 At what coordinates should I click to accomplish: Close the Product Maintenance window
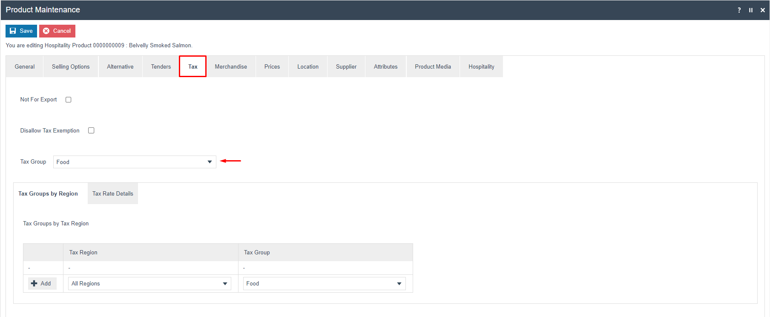pos(763,10)
